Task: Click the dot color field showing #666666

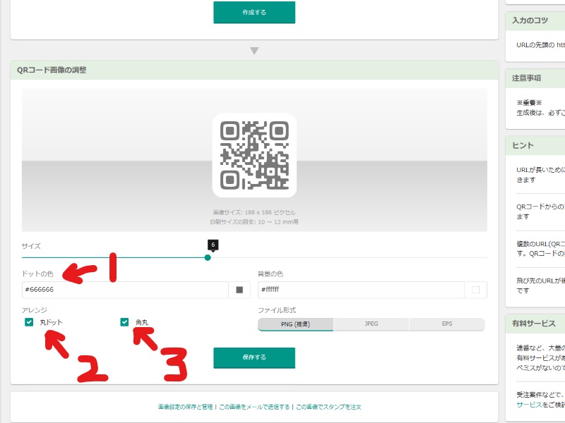Action: click(x=125, y=290)
